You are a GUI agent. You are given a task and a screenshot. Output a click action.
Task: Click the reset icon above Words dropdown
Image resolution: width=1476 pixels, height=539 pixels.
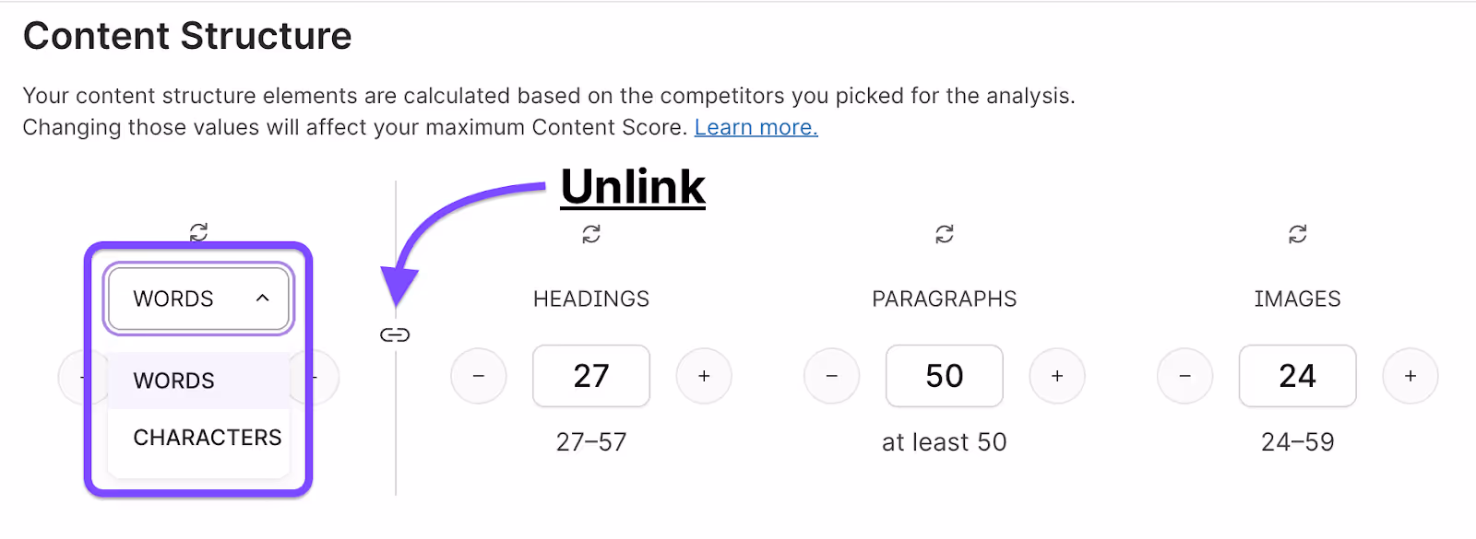coord(198,231)
